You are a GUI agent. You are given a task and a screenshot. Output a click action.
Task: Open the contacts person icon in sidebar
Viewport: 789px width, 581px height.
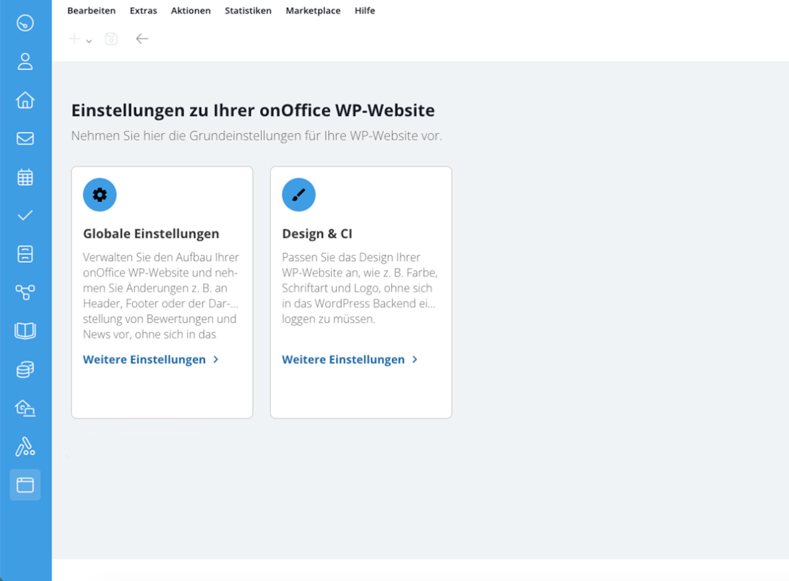click(x=25, y=62)
